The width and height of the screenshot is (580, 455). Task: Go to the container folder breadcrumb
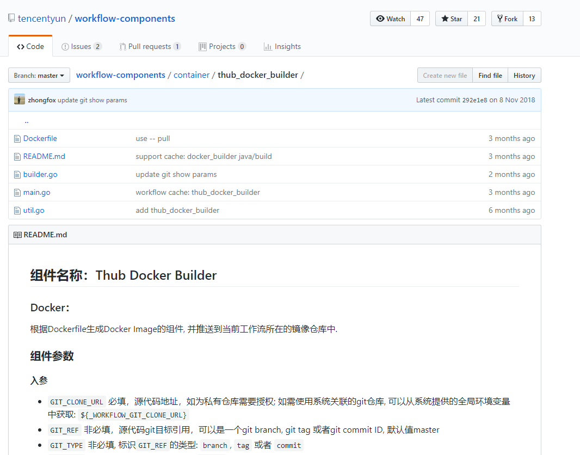click(x=192, y=75)
